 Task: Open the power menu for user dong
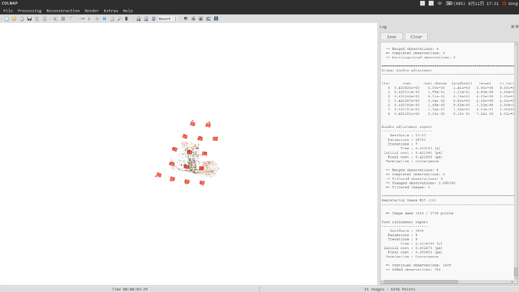pyautogui.click(x=510, y=3)
